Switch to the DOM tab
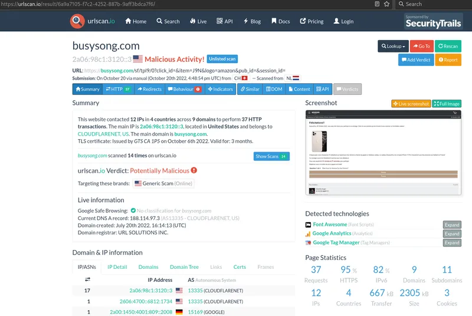 coord(274,89)
